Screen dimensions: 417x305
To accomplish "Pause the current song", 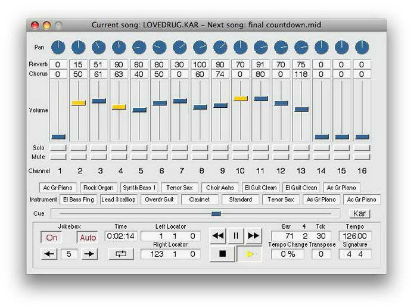I will (x=236, y=236).
